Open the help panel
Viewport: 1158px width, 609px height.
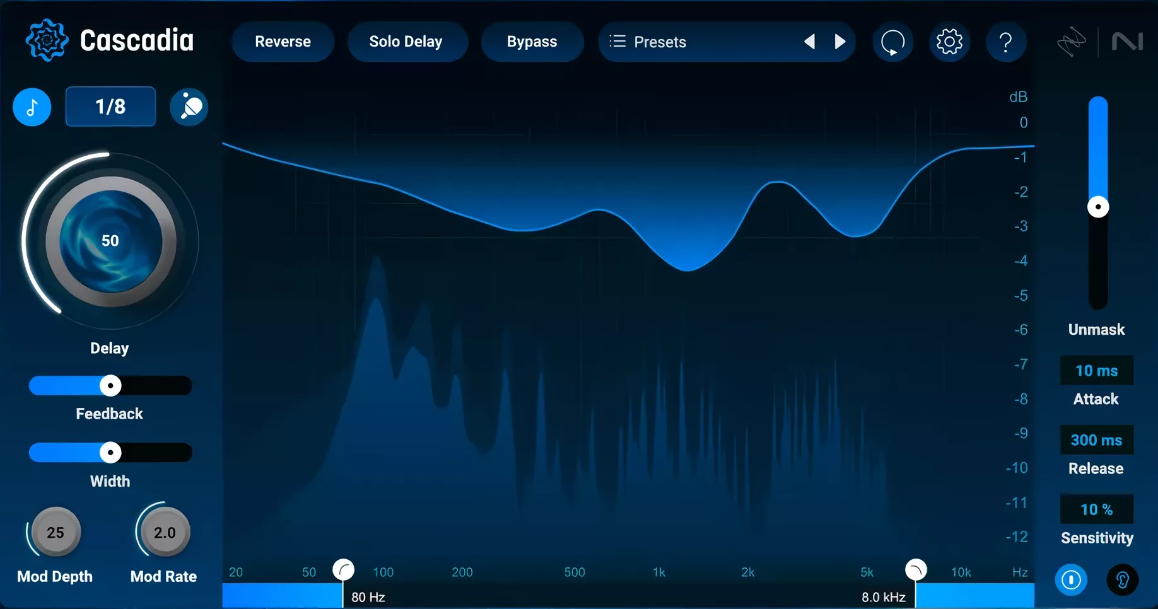coord(1006,42)
